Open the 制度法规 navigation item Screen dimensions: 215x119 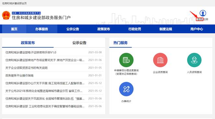click(x=166, y=29)
